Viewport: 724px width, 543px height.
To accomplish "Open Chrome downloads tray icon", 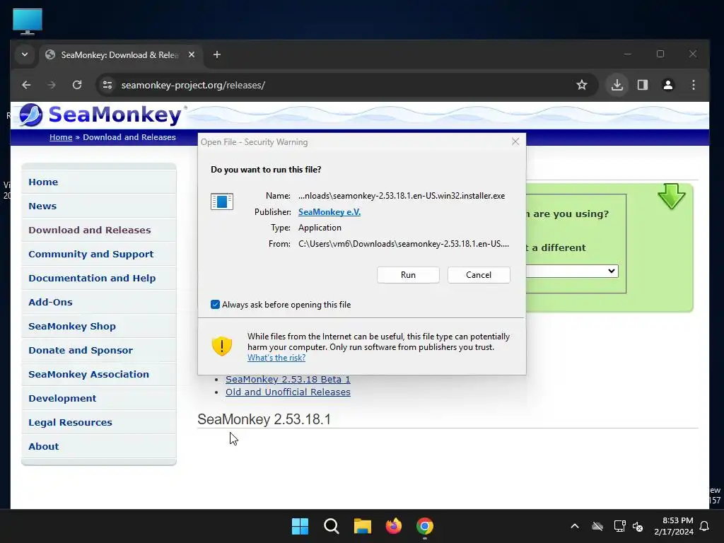I will click(x=617, y=85).
